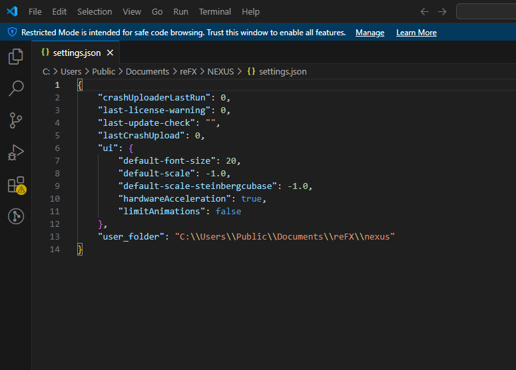The width and height of the screenshot is (516, 370).
Task: Click the "hardwareAcceleration" key
Action: click(x=174, y=199)
